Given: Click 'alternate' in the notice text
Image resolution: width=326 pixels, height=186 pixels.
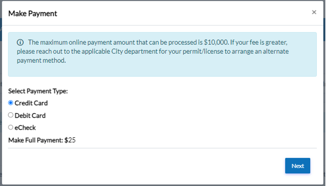Looking at the screenshot, I should pos(277,52).
